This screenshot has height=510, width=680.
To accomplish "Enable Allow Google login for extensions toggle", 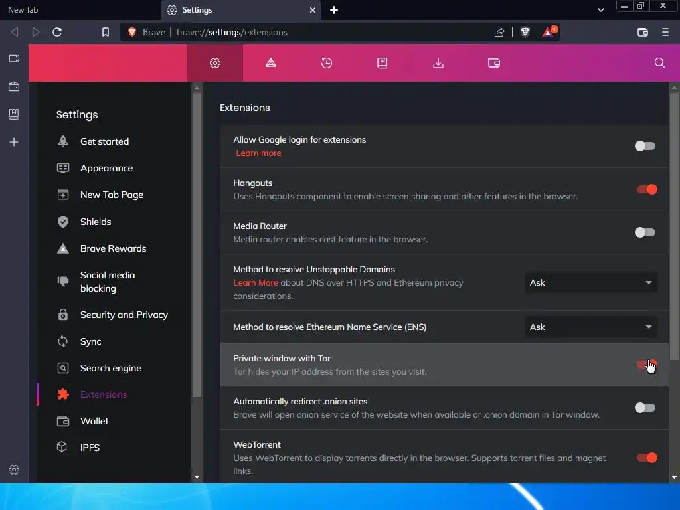I will [645, 146].
